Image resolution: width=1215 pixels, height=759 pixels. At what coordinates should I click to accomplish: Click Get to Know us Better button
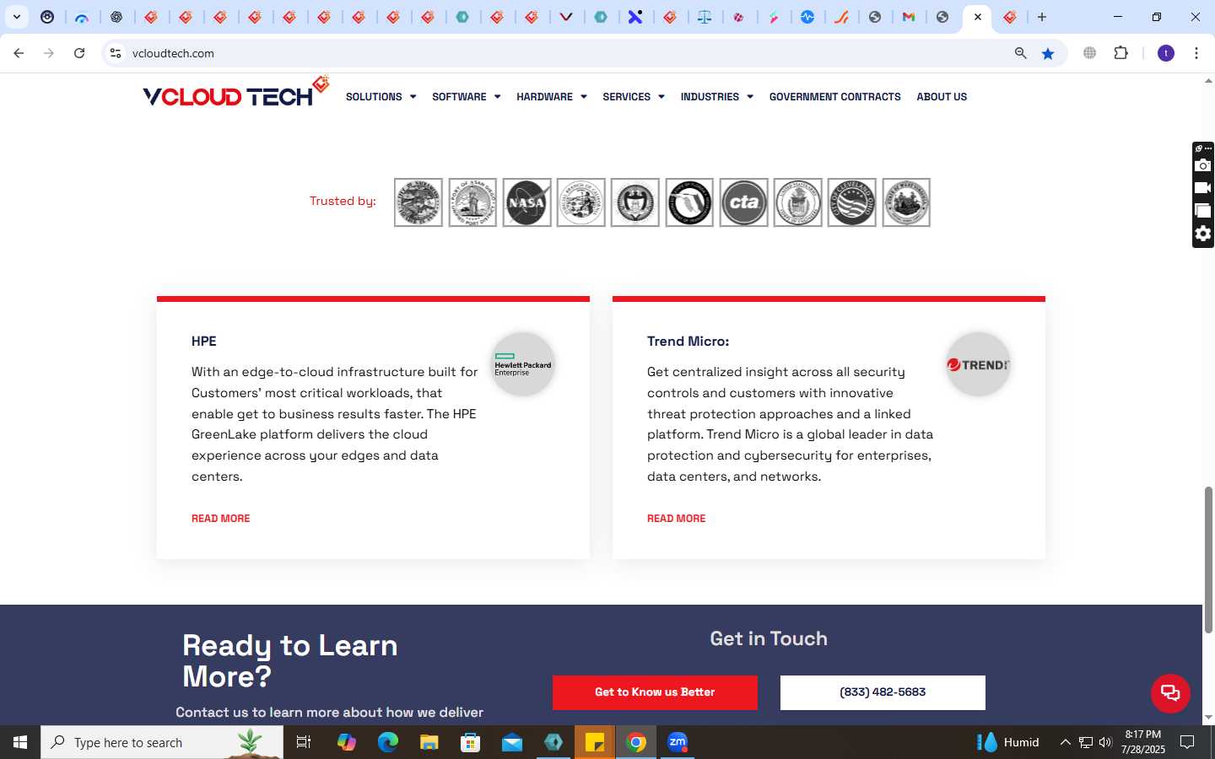point(655,692)
